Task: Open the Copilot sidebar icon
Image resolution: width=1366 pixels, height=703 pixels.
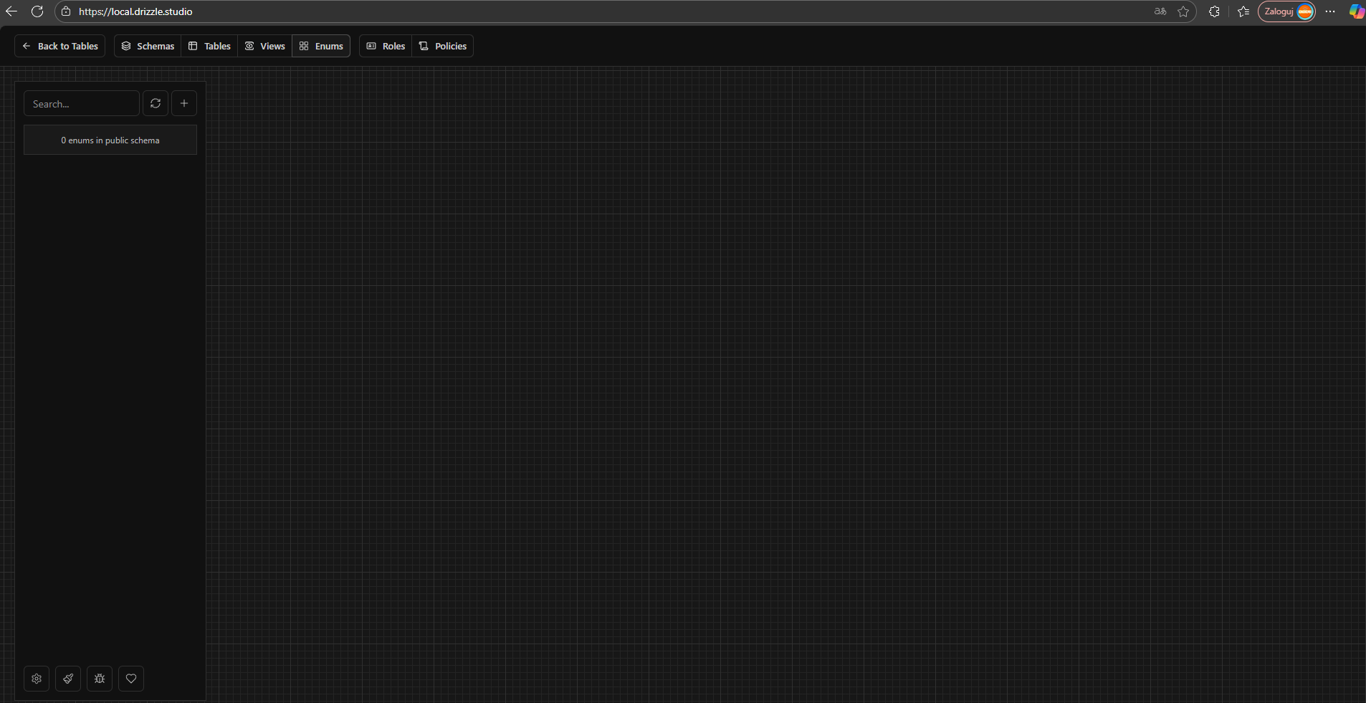Action: point(1357,11)
